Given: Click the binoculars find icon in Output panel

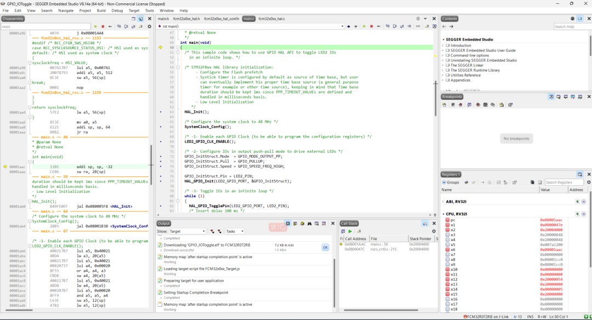Looking at the screenshot, I should 310,224.
